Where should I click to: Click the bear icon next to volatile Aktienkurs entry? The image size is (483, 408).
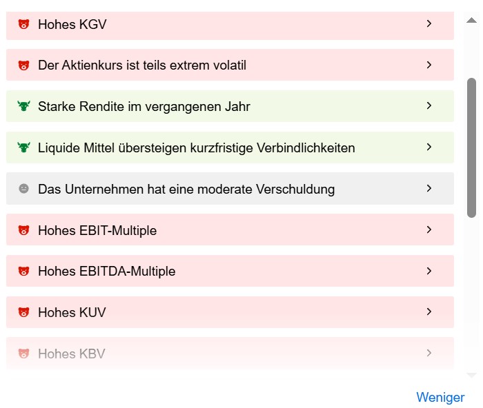click(23, 65)
